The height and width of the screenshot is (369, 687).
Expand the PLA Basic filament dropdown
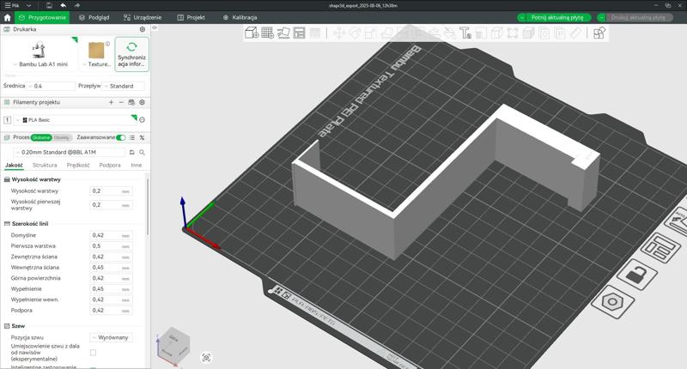point(76,120)
